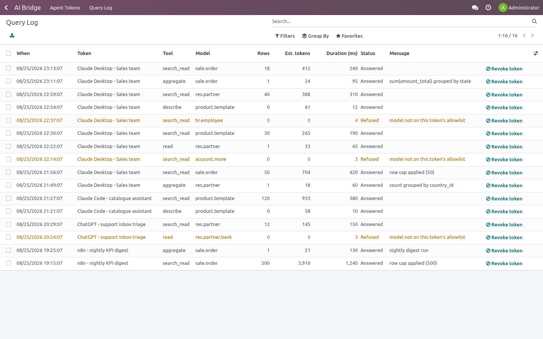Open the Agent Tokens menu
Image resolution: width=543 pixels, height=339 pixels.
[x=65, y=8]
